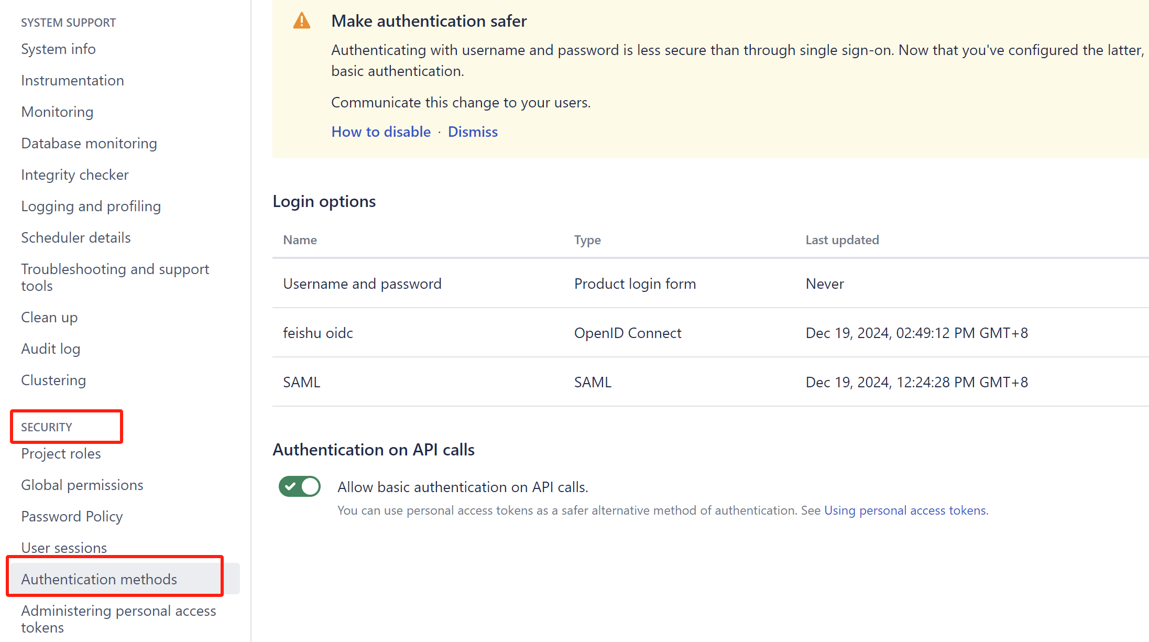Go to System info page
The image size is (1149, 642).
click(x=58, y=49)
